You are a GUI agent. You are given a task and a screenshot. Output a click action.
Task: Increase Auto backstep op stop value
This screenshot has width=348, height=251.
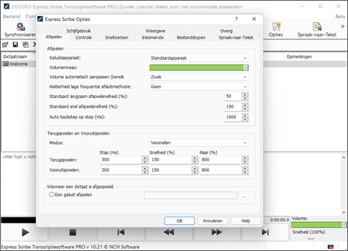pos(245,115)
